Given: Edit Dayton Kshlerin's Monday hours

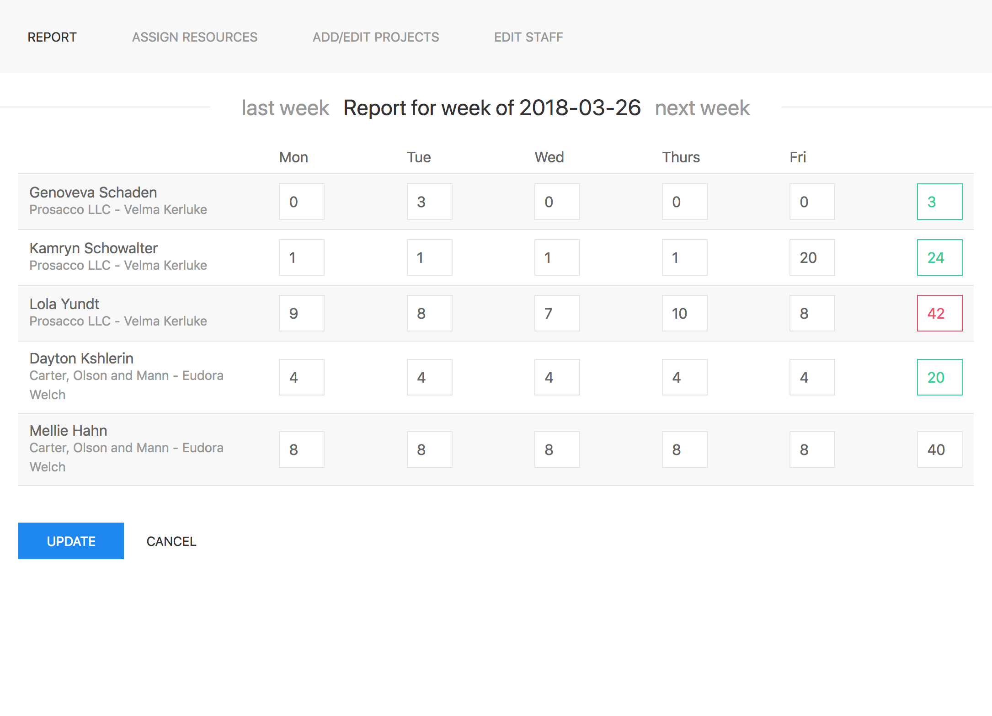Looking at the screenshot, I should [302, 377].
